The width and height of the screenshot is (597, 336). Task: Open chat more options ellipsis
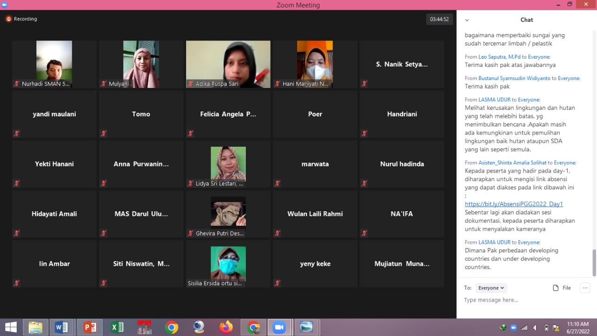pos(585,288)
